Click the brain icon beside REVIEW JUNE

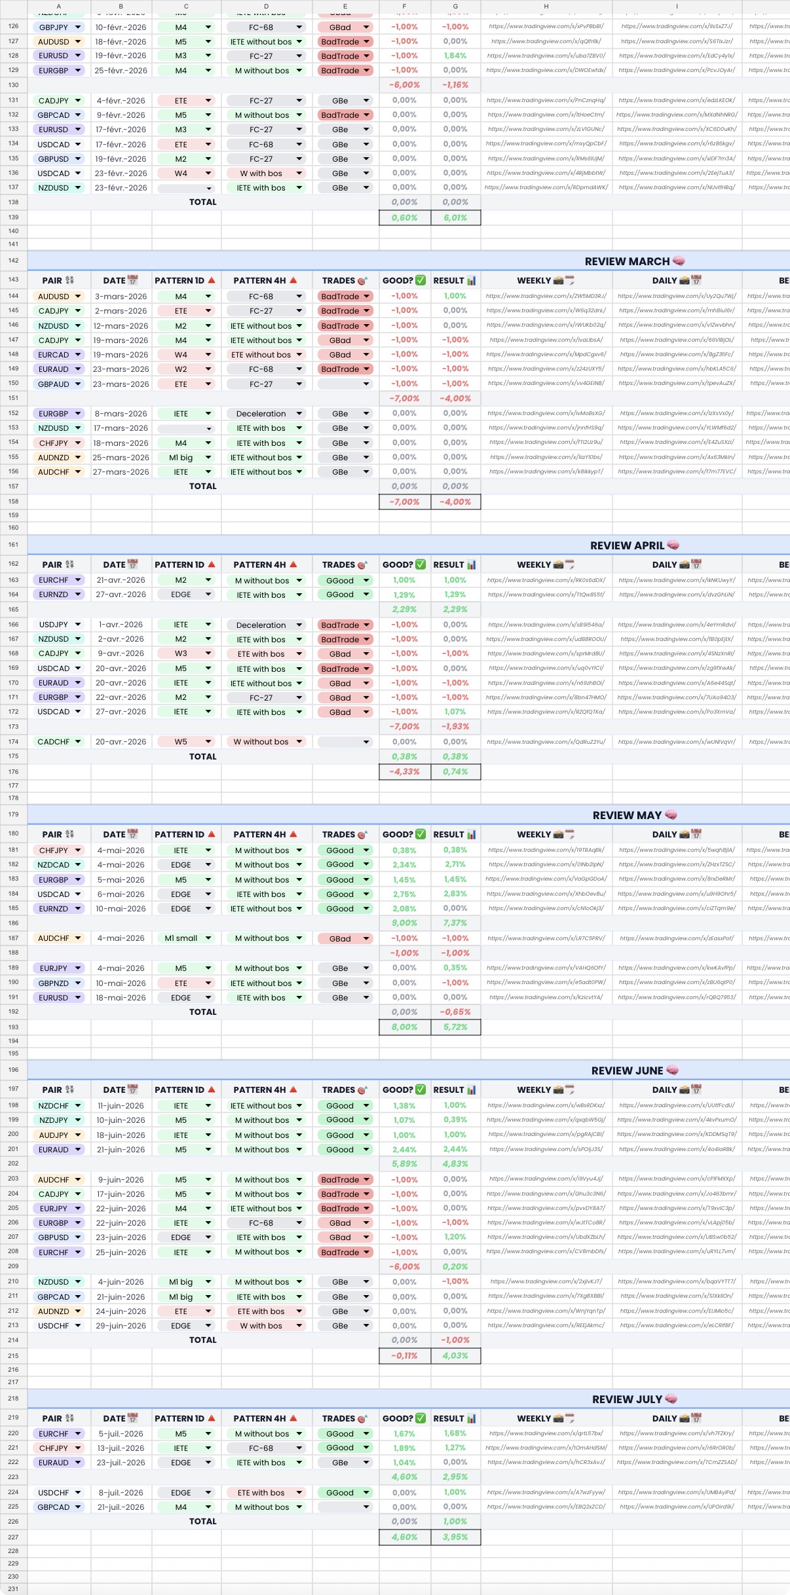pos(672,1071)
